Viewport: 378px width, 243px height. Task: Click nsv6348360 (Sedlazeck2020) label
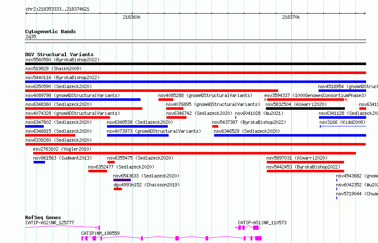(x=59, y=104)
